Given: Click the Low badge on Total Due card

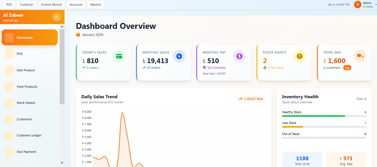Looking at the screenshot, I should coord(347,68).
